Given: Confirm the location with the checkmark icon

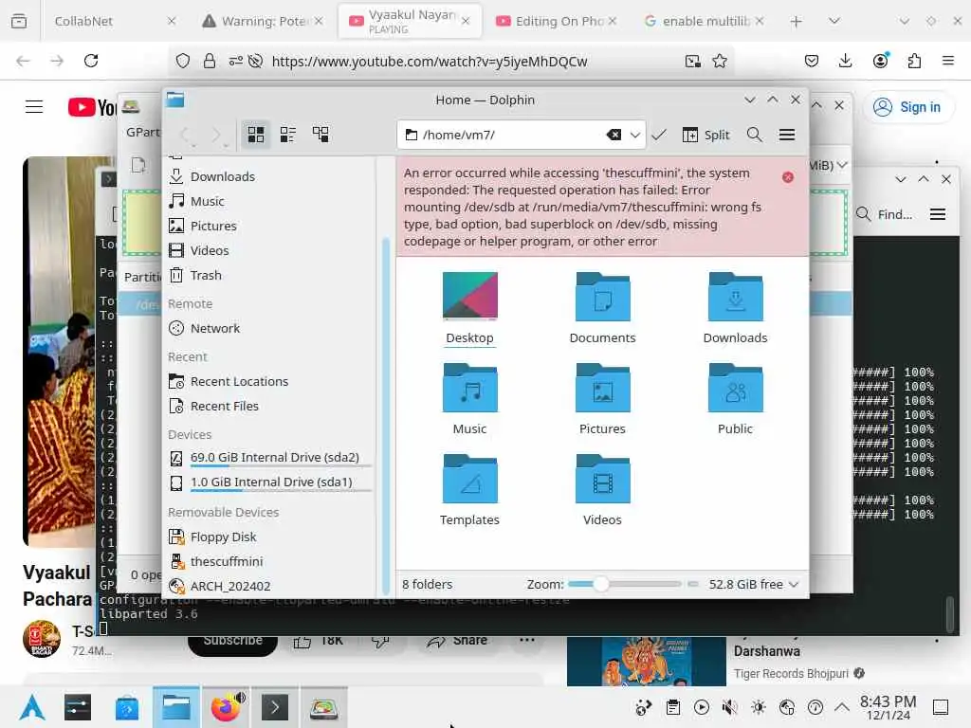Looking at the screenshot, I should [659, 135].
